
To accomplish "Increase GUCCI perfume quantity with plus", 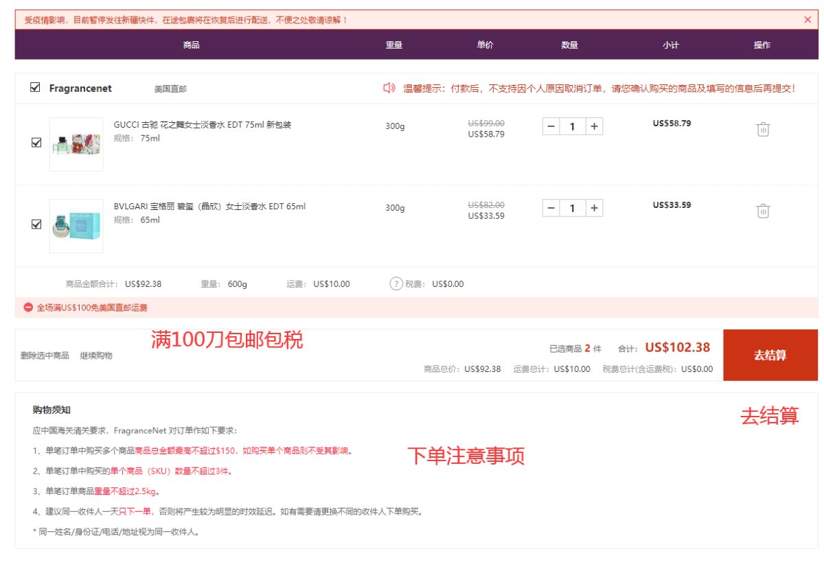I will [x=595, y=126].
